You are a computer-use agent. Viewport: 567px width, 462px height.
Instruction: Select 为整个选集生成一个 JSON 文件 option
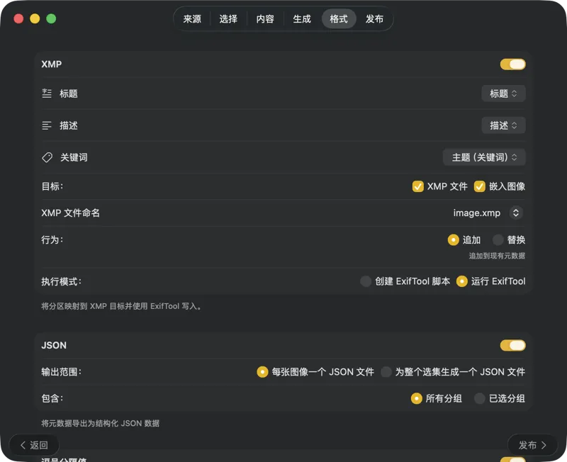387,372
